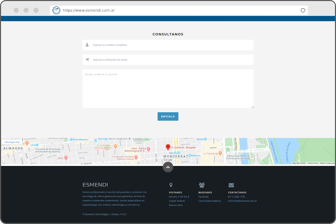Viewport: 336px width, 224px height.
Task: Click the paper plane icon in email field
Action: pos(87,60)
